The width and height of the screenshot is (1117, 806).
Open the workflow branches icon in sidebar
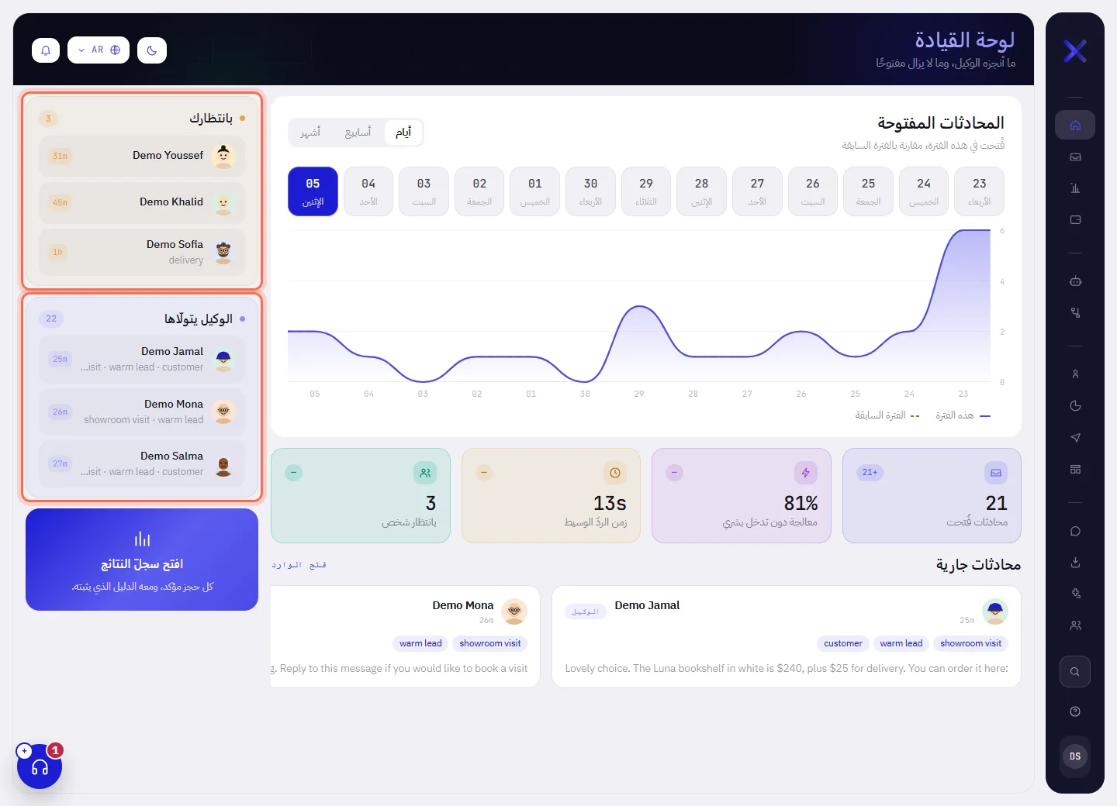click(x=1075, y=313)
